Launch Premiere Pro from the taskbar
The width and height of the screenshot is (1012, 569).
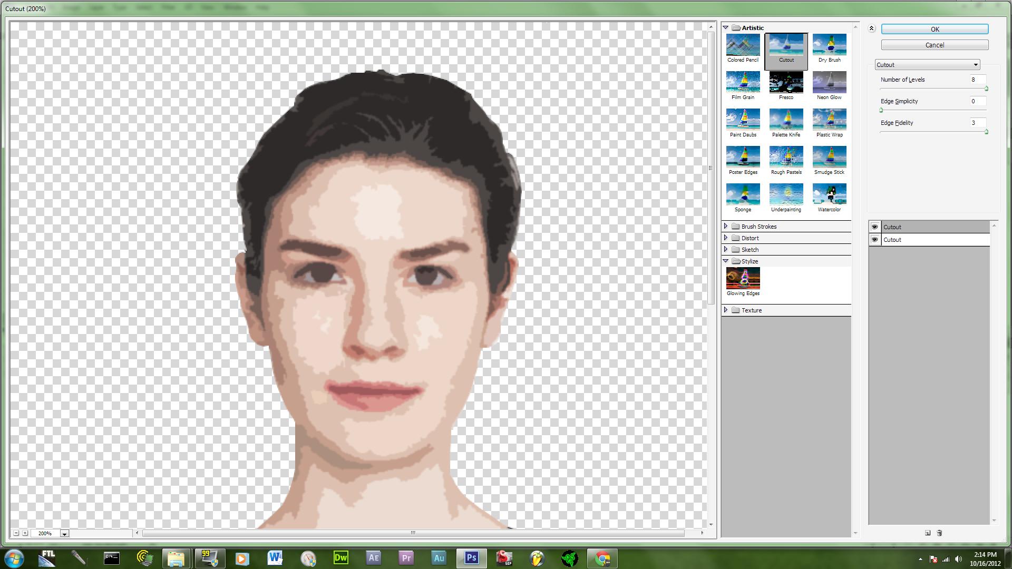[406, 558]
